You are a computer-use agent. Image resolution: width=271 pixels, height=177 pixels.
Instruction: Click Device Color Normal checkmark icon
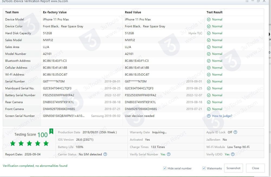(x=209, y=27)
